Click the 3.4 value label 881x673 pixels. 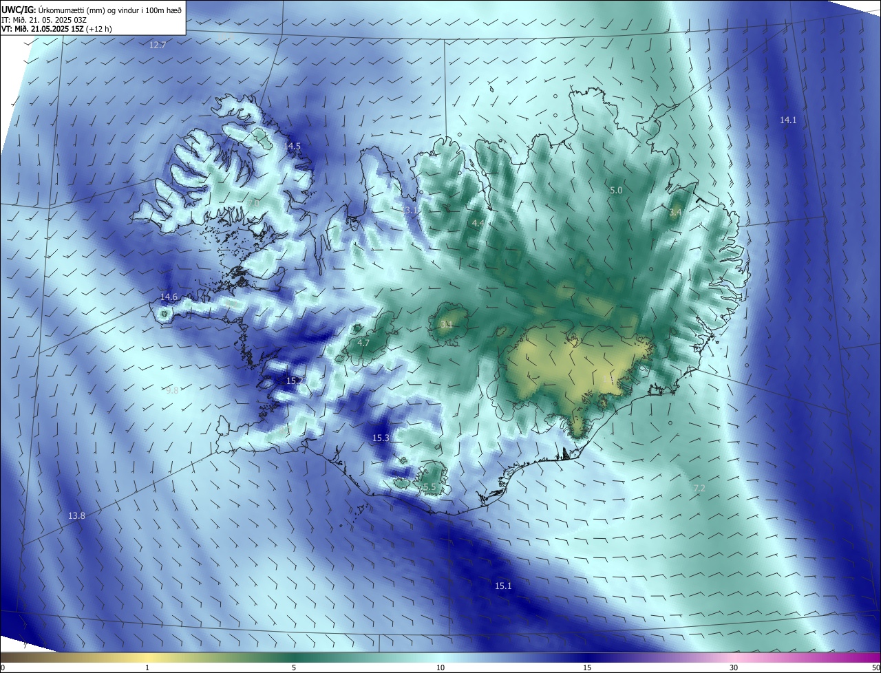coord(675,213)
